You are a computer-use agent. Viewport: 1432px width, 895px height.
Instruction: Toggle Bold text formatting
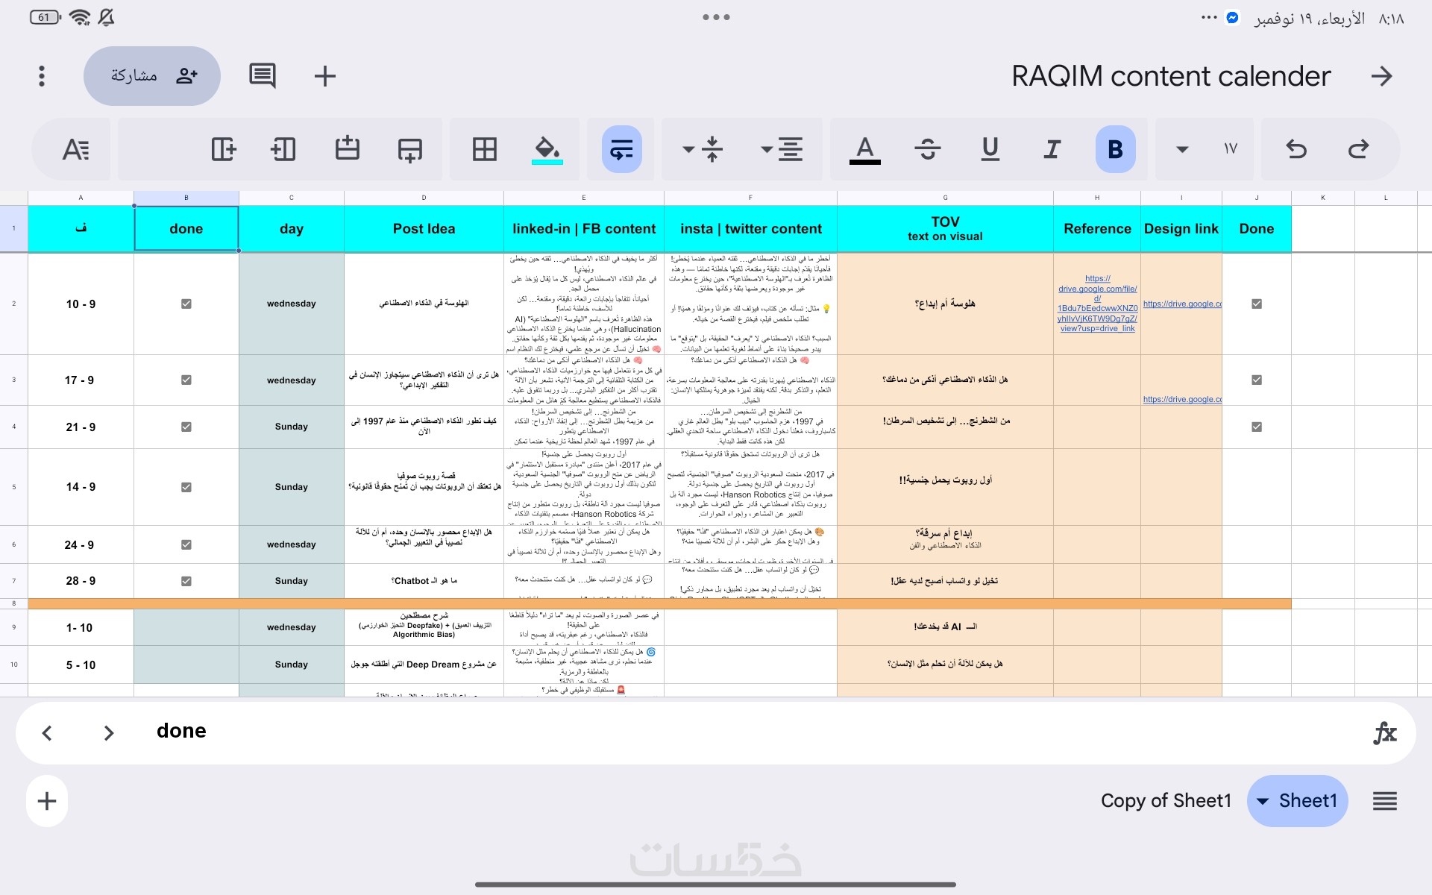(x=1115, y=149)
